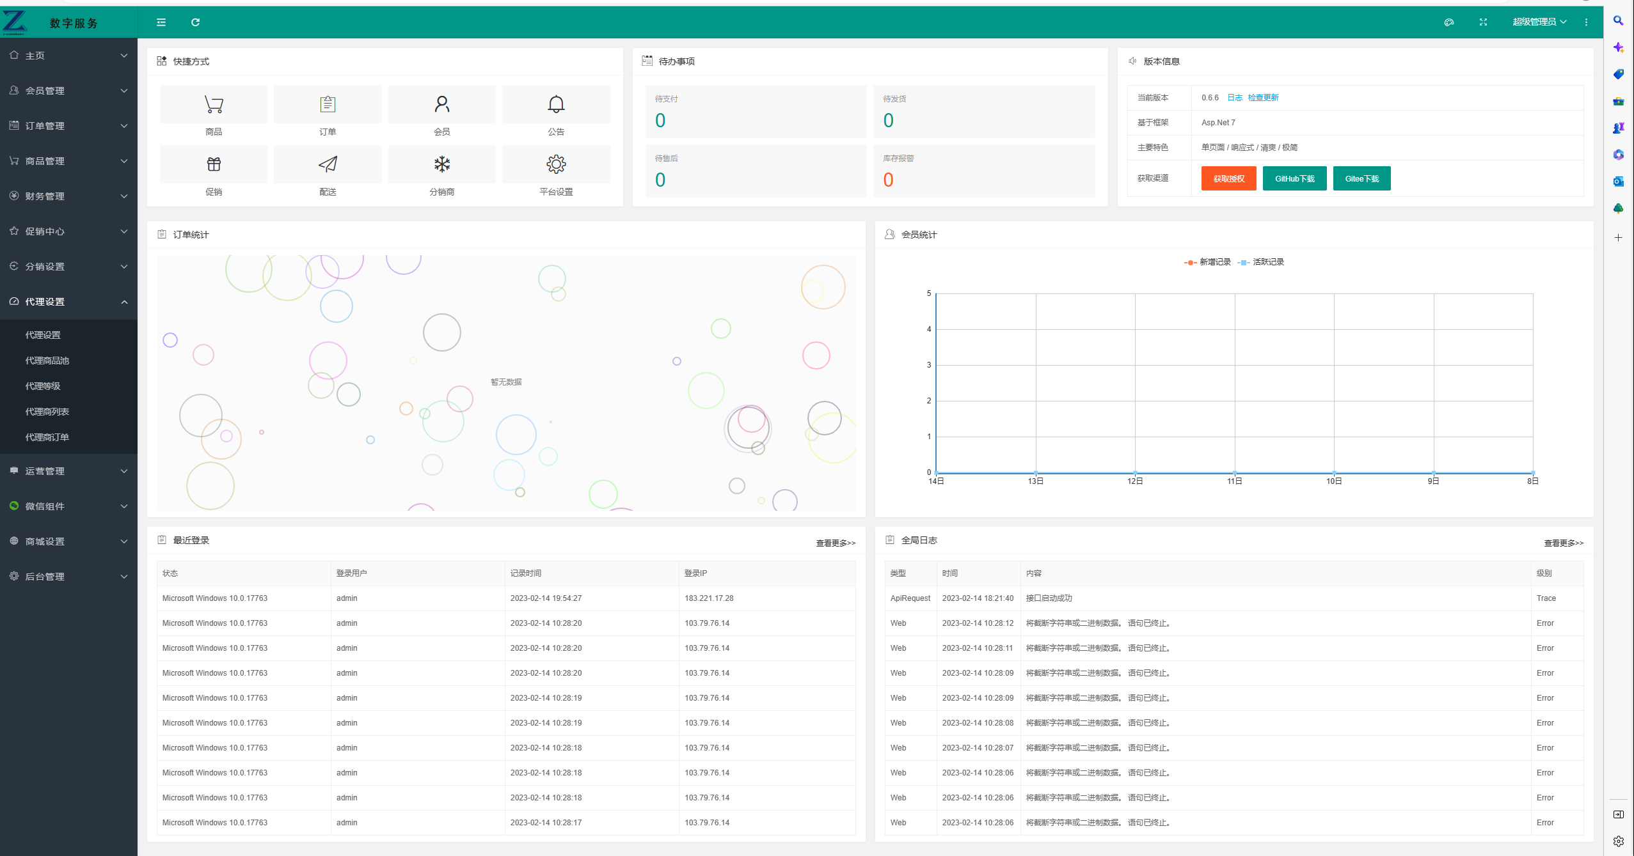Open the shopping tag sidebar icon
The height and width of the screenshot is (856, 1634).
click(x=1618, y=74)
